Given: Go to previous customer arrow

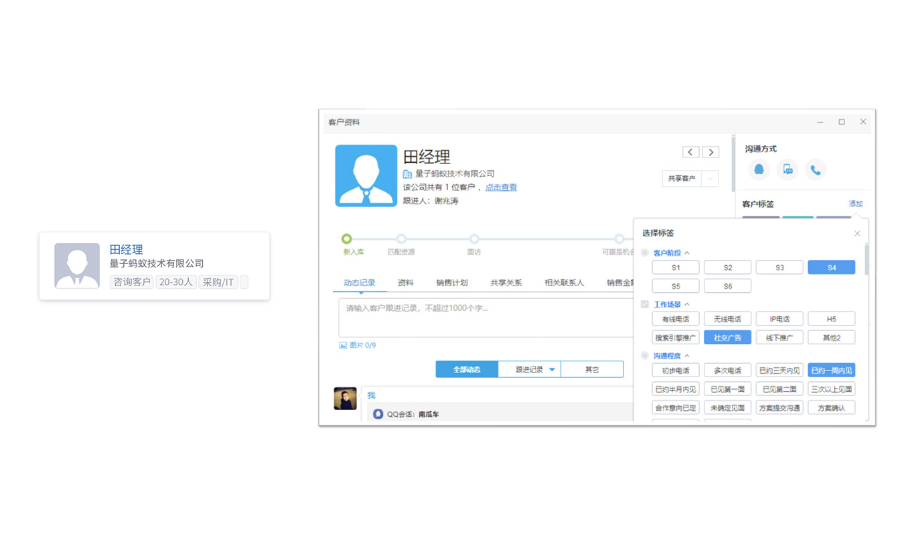Looking at the screenshot, I should [691, 152].
